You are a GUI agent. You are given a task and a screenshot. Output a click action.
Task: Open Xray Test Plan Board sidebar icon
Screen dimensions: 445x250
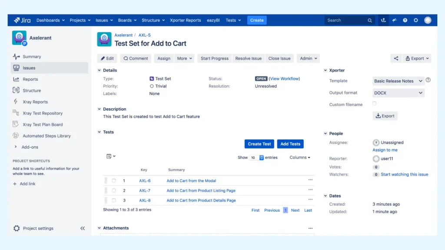16,124
